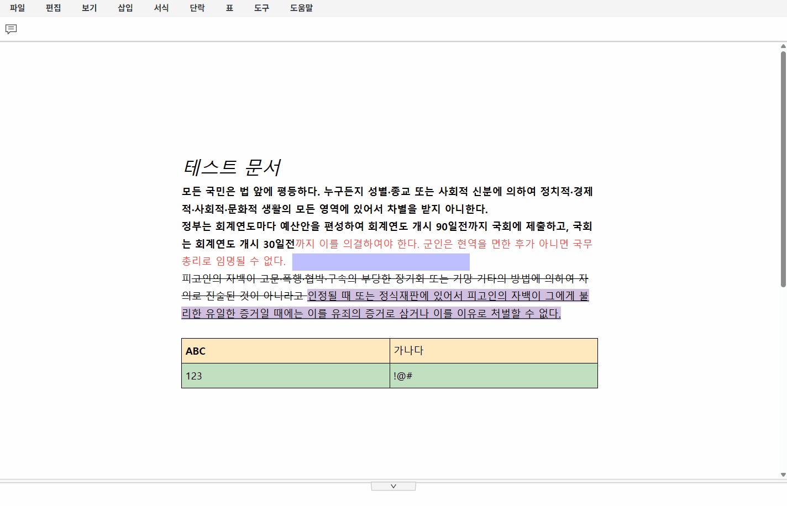Click the table cell containing !@#
The image size is (787, 506).
(493, 376)
